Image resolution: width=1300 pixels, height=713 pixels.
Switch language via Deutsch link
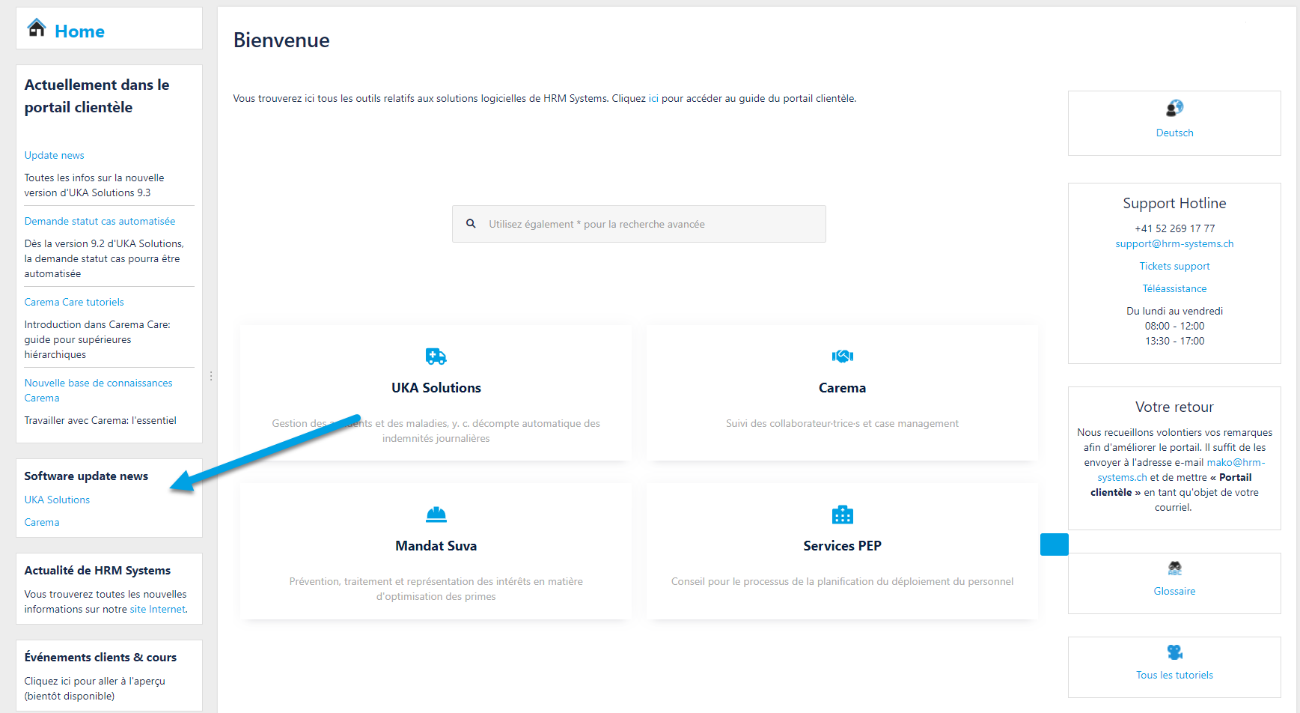pyautogui.click(x=1174, y=133)
